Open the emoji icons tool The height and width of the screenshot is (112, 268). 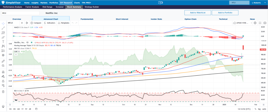pyautogui.click(x=3, y=55)
